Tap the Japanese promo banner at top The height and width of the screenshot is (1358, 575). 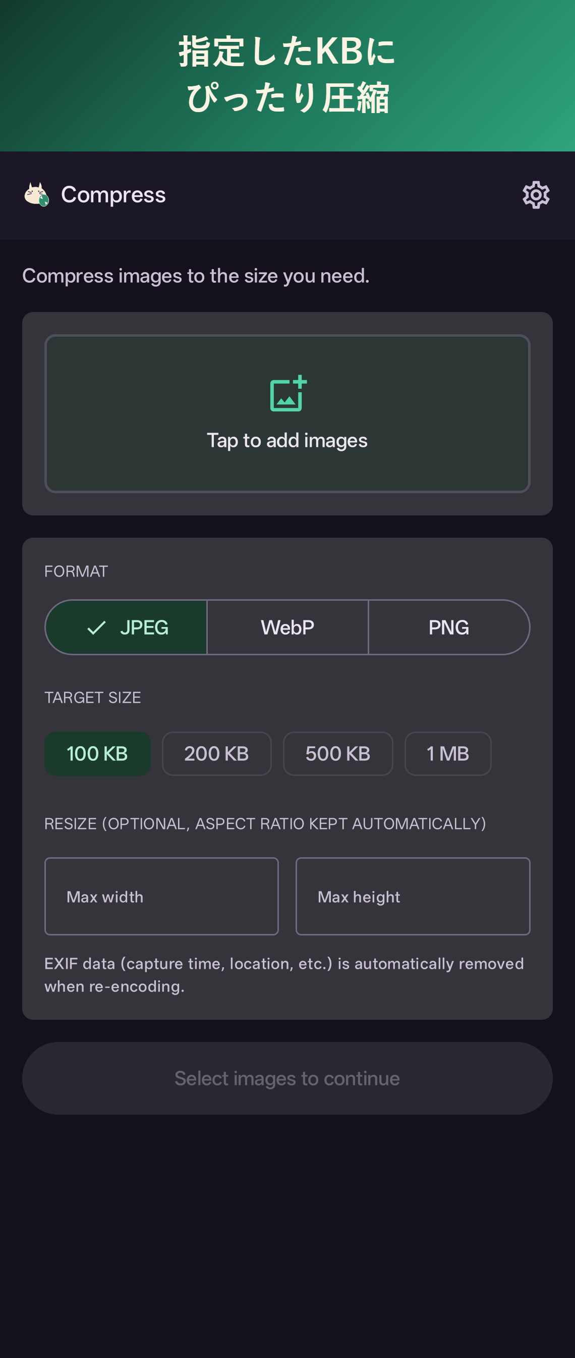point(287,75)
